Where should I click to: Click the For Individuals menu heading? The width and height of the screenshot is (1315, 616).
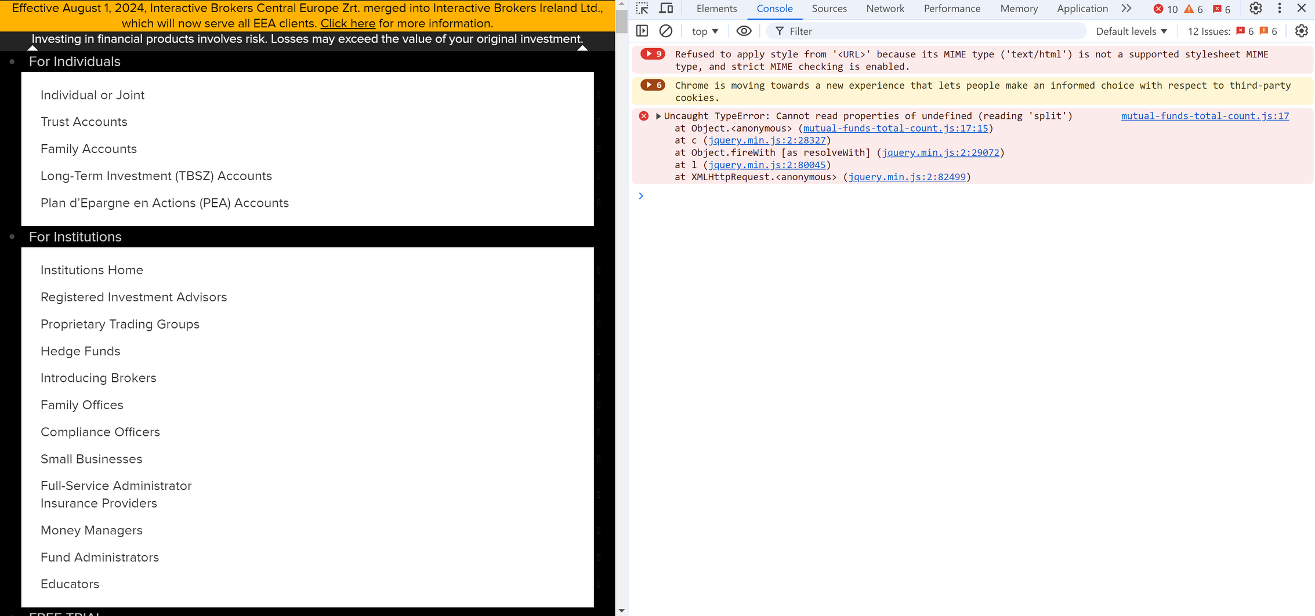tap(74, 61)
